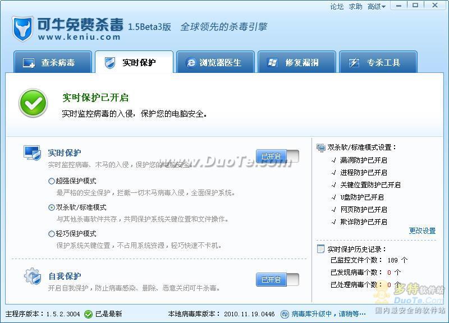
Task: Click the 实时保护已开启 heading
Action: click(x=95, y=98)
